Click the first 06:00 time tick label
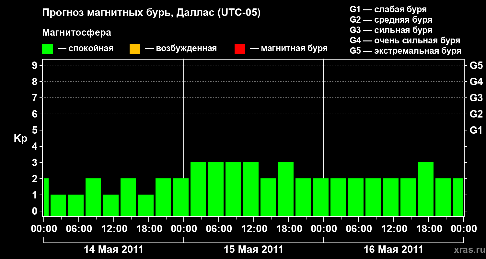The height and width of the screenshot is (259, 486). click(79, 229)
